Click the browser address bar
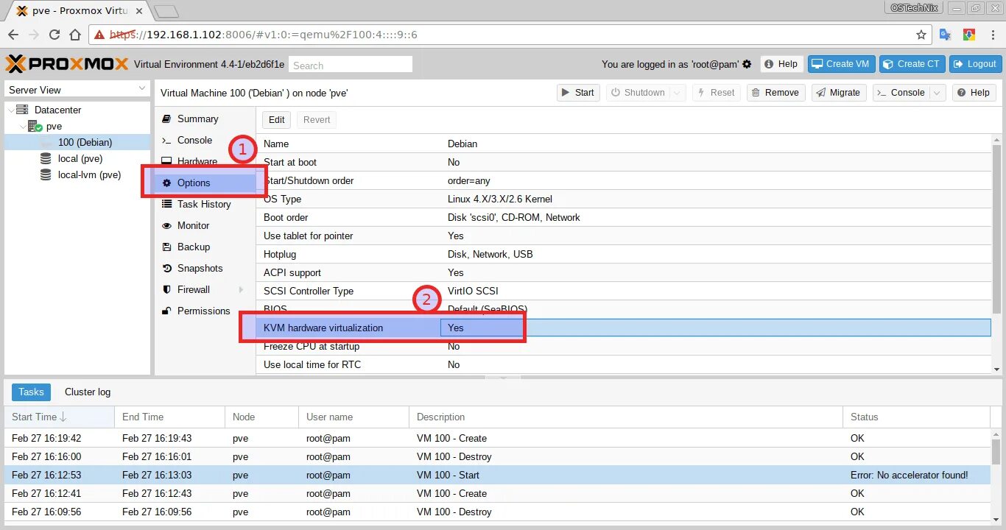This screenshot has width=1006, height=530. tap(508, 35)
